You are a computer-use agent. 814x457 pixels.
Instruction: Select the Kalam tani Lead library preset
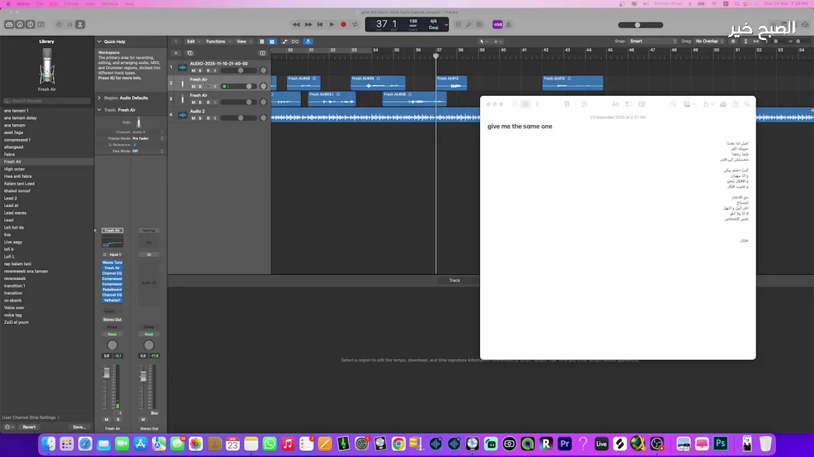point(19,183)
